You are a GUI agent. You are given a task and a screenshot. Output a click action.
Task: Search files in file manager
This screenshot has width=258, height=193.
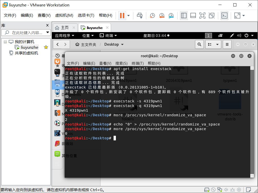(199, 44)
